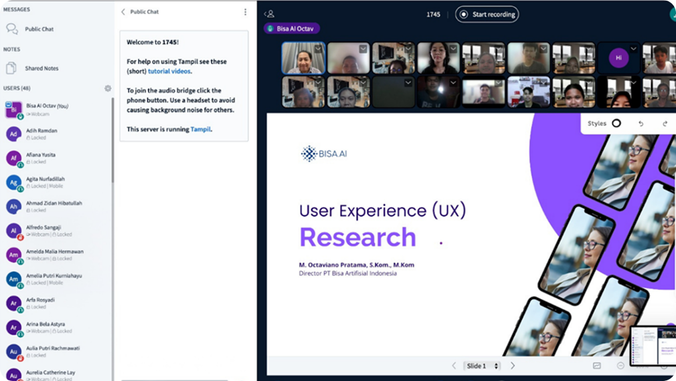Image resolution: width=676 pixels, height=381 pixels.
Task: Redo the whiteboard annotation
Action: coord(665,124)
